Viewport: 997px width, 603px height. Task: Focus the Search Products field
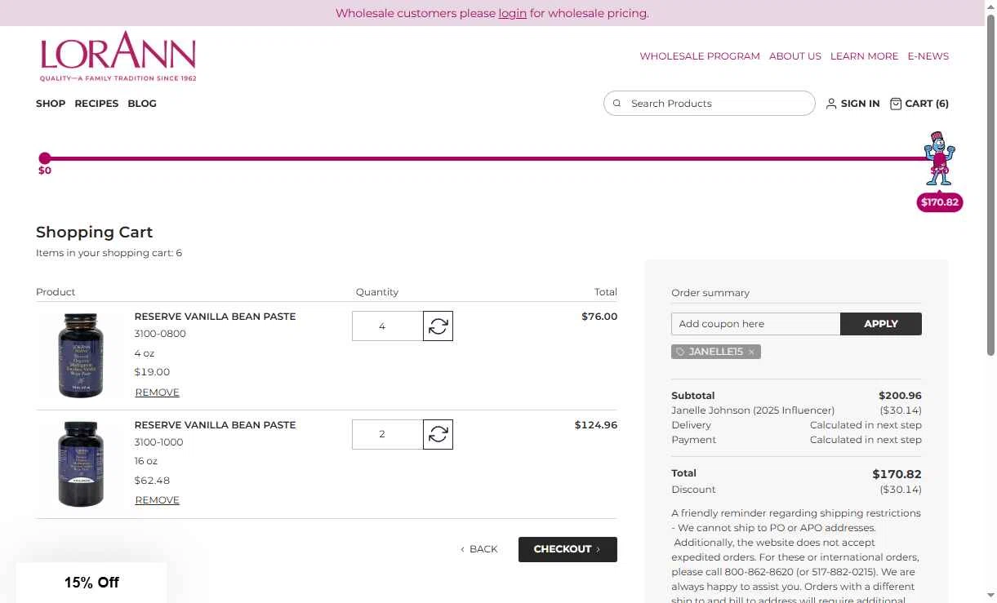coord(710,104)
